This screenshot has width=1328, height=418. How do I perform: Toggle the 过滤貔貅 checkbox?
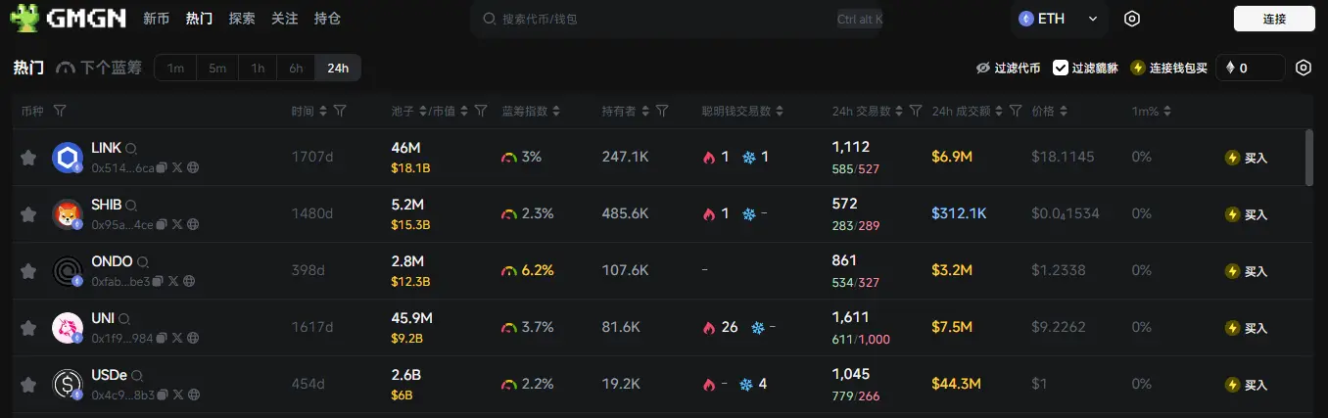coord(1061,68)
